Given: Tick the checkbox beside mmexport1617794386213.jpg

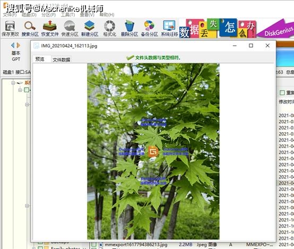Looking at the screenshot, I should pos(94,245).
